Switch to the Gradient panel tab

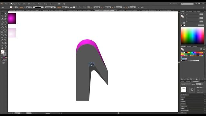(x=188, y=82)
